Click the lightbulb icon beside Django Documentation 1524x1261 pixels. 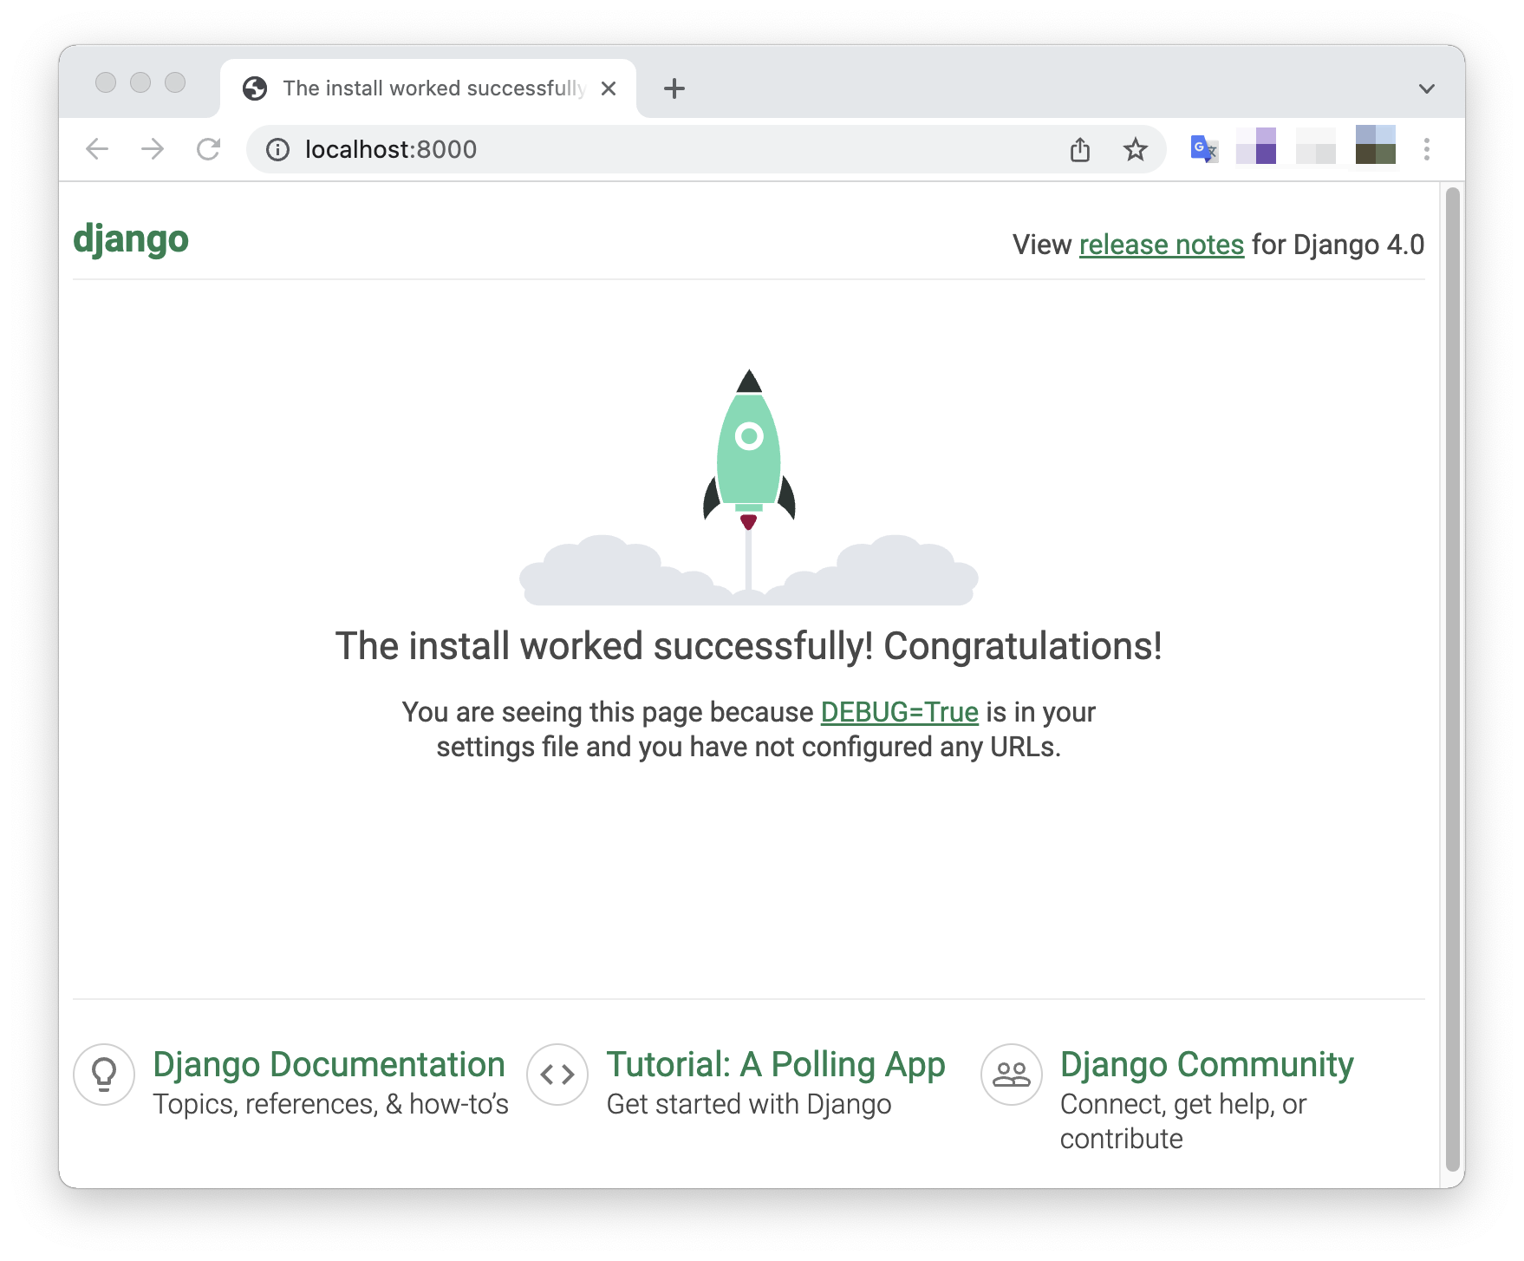pos(104,1075)
